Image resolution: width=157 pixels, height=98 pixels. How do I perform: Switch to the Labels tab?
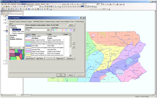(57, 22)
